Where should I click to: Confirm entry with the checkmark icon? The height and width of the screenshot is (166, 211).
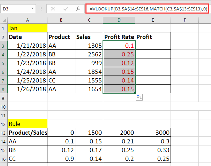pos(66,9)
